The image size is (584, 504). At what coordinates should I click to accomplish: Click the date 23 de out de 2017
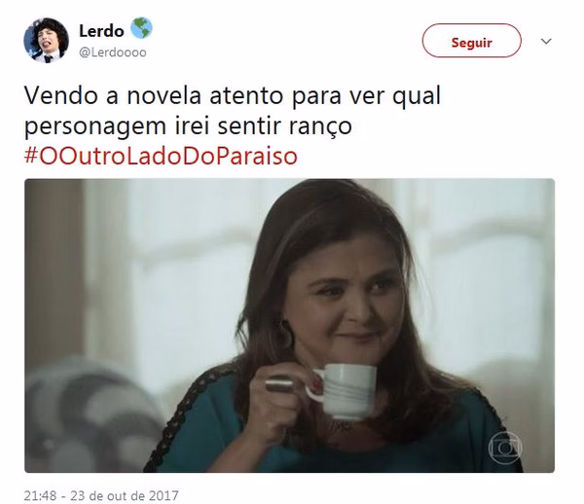[125, 495]
